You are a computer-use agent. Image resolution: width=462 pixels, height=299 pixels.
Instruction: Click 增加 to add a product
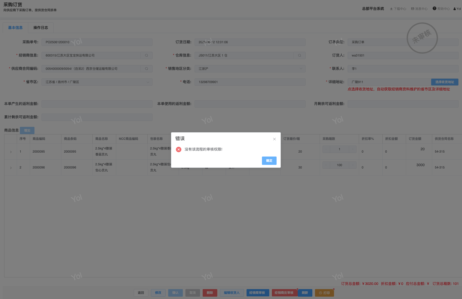click(27, 130)
